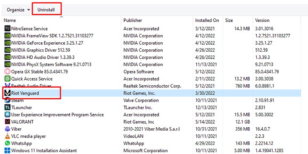Click 2010-2021 Viber Media S.a.r.l cell

(152, 129)
